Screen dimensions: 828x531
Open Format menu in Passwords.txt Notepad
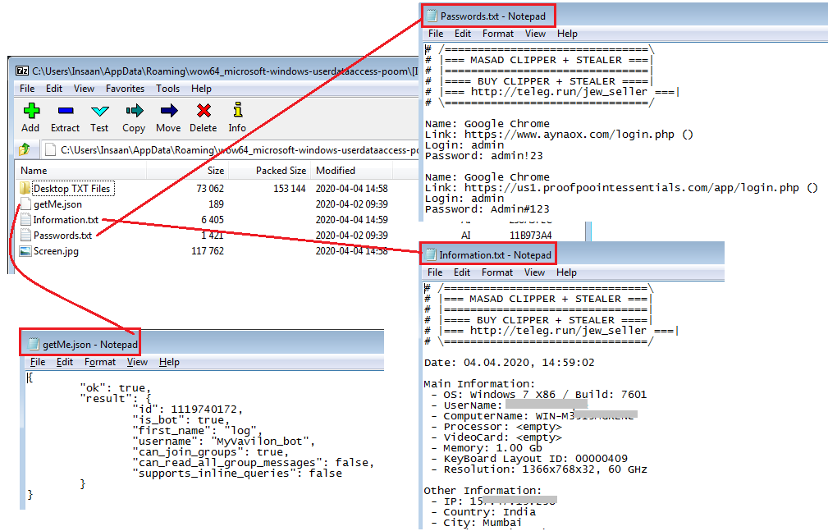498,34
